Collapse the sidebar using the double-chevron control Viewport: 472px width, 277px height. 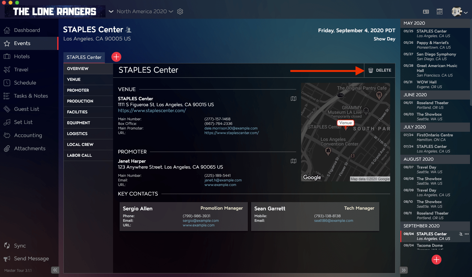[55, 270]
